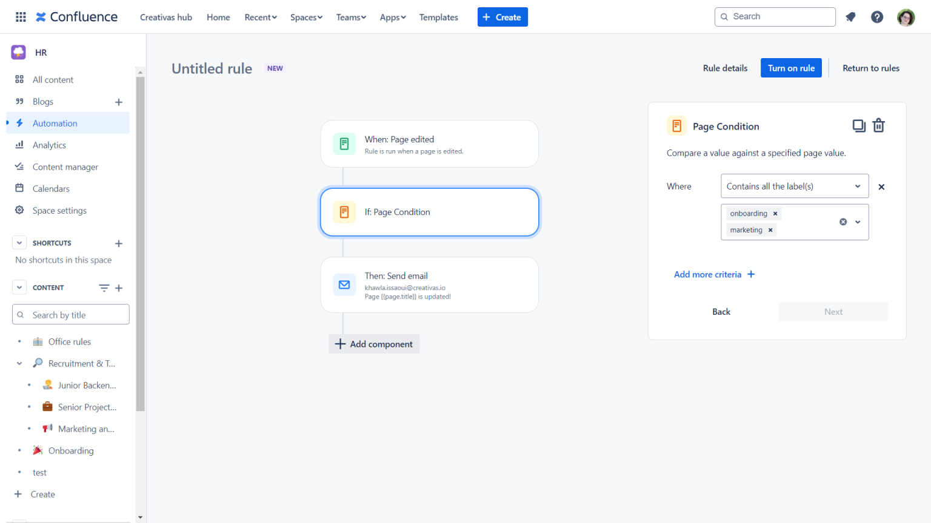Expand the labels selector chevron

pyautogui.click(x=857, y=222)
